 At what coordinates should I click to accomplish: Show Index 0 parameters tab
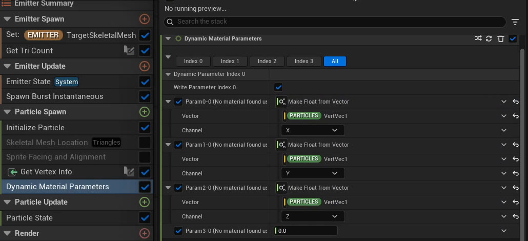coord(193,62)
